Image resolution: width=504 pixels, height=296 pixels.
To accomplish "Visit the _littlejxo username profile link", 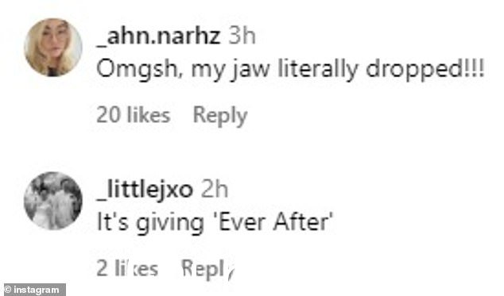I will coord(145,190).
